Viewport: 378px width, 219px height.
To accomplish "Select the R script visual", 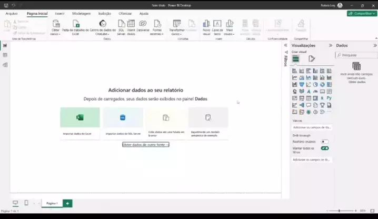I will [x=322, y=98].
